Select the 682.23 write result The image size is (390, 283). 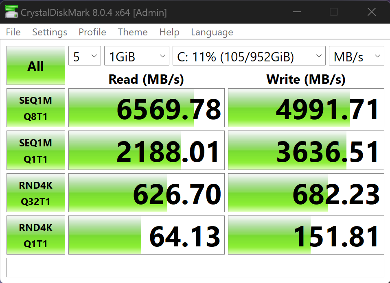pyautogui.click(x=306, y=193)
